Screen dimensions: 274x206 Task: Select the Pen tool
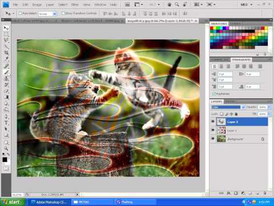tap(6, 116)
